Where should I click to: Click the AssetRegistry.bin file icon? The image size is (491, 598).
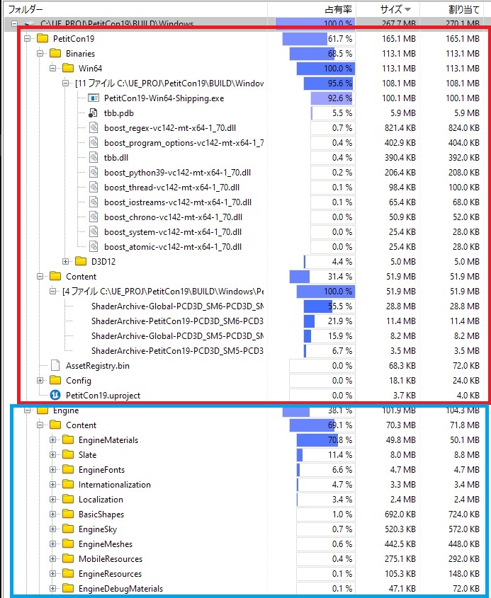[55, 365]
